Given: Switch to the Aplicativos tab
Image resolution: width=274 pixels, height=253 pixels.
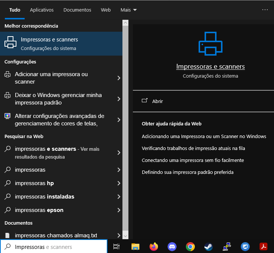Looking at the screenshot, I should click(42, 10).
